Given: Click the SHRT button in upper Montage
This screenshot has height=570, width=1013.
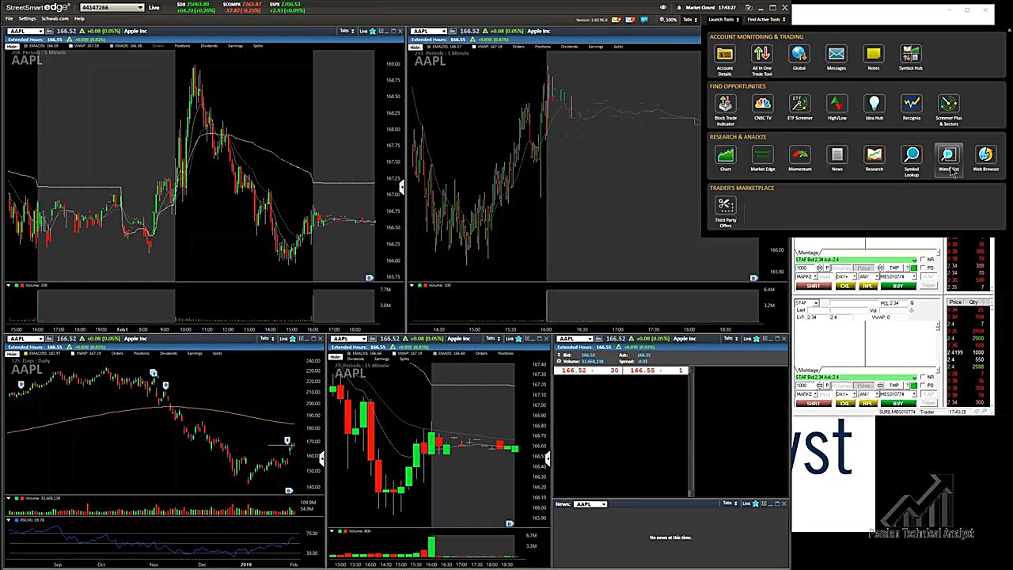Looking at the screenshot, I should (x=814, y=286).
